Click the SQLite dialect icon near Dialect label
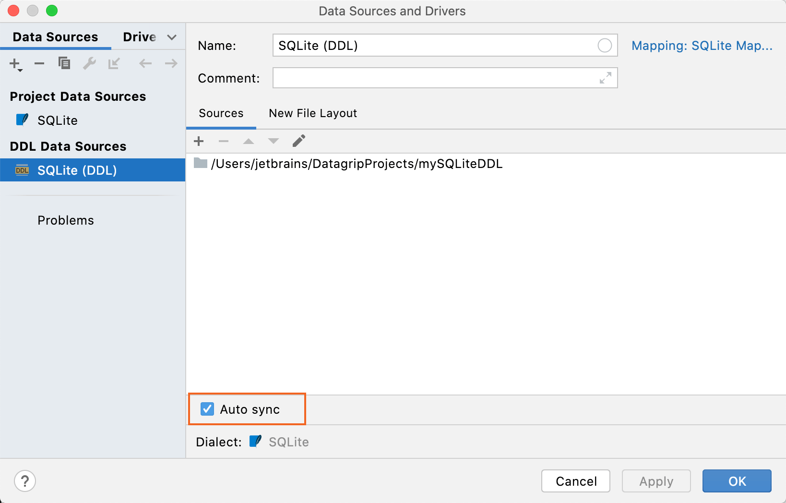 pyautogui.click(x=255, y=442)
